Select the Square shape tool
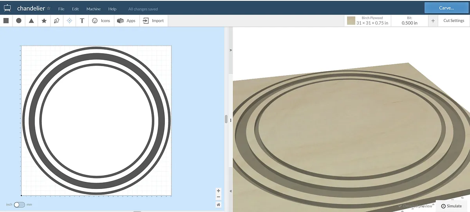The height and width of the screenshot is (212, 470). click(x=6, y=21)
